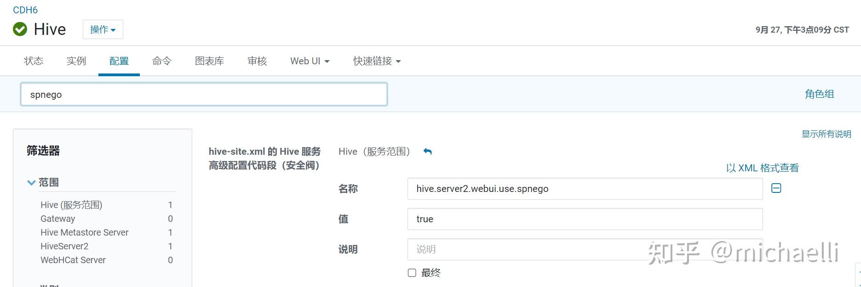Collapse the 范围 filter chevron

point(31,183)
